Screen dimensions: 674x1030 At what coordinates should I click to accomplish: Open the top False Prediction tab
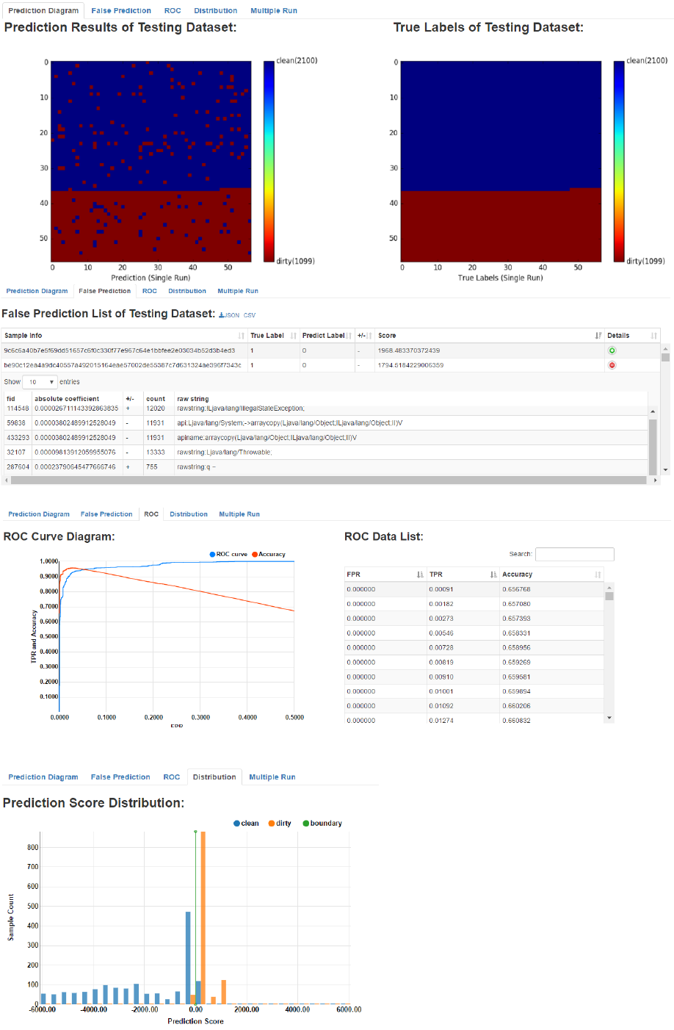point(121,11)
